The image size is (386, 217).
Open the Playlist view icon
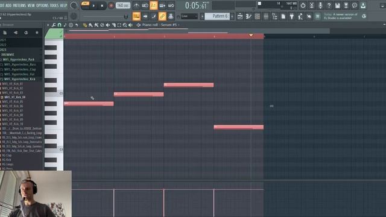pyautogui.click(x=240, y=16)
